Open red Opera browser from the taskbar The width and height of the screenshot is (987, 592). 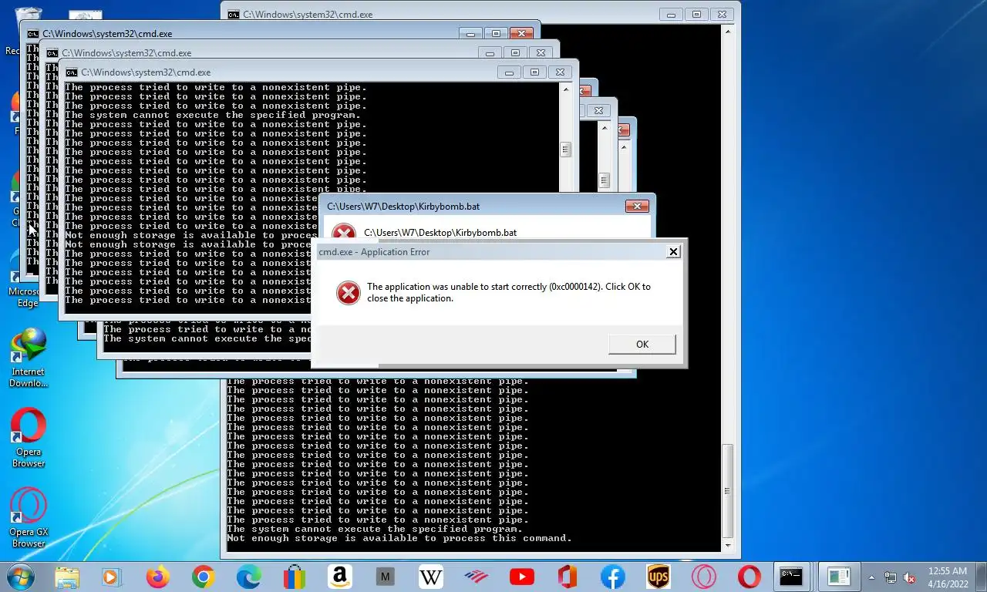coord(749,577)
